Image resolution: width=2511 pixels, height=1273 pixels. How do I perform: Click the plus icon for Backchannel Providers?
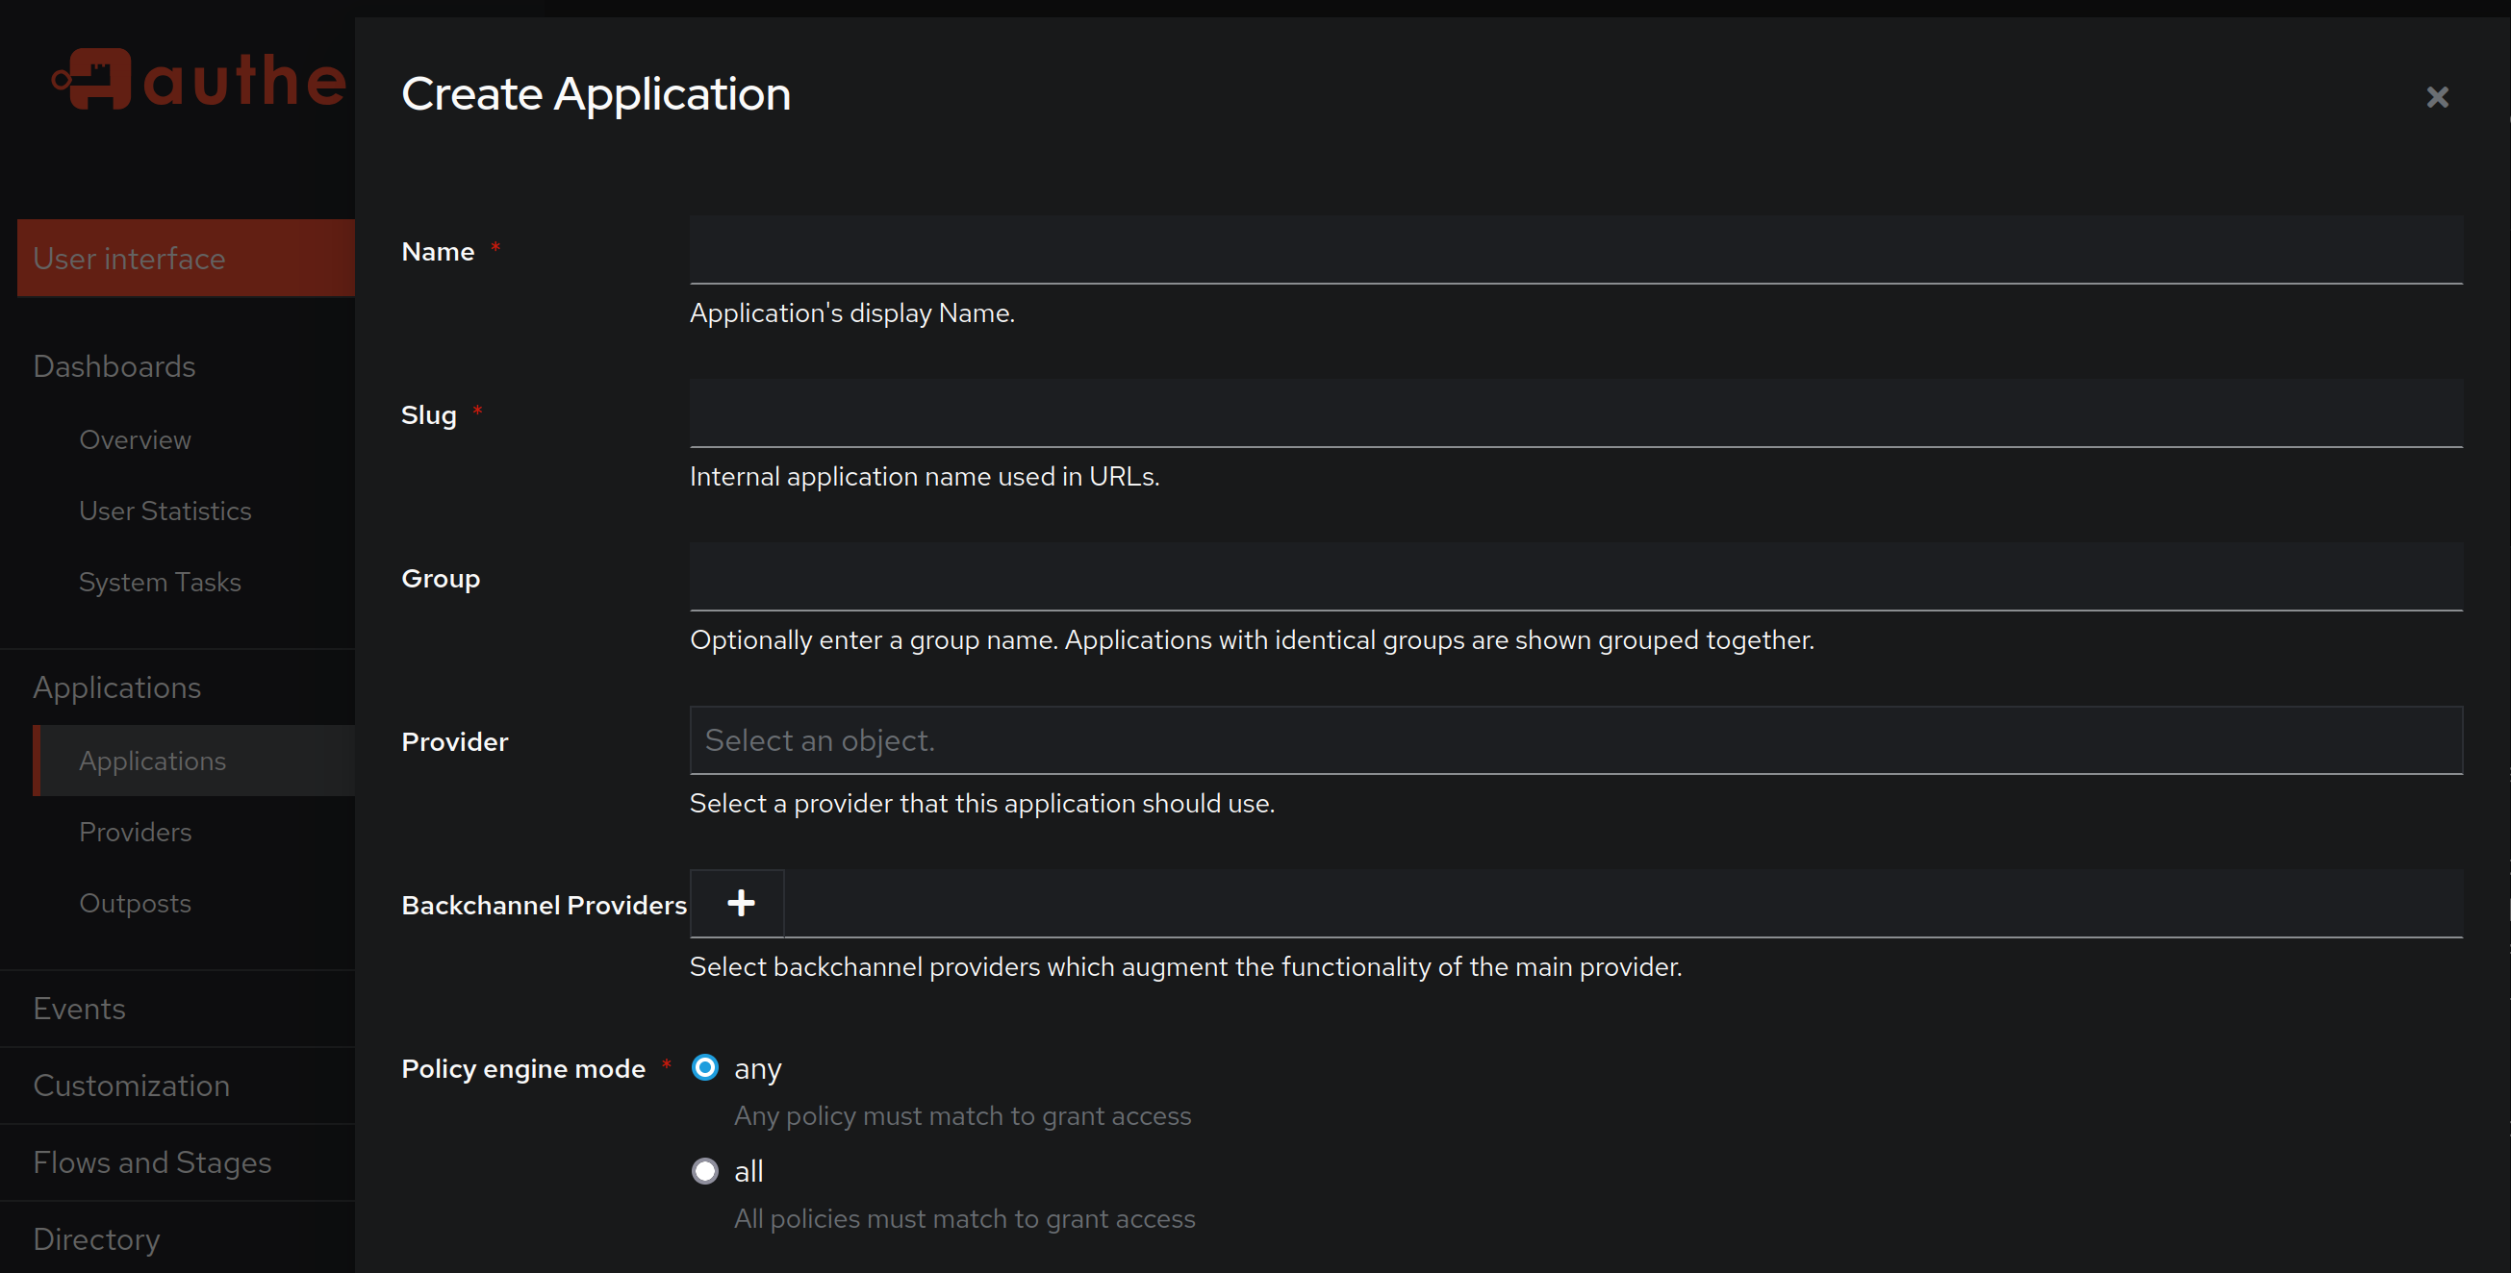click(x=740, y=903)
